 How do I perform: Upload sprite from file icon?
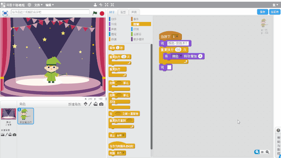click(96, 104)
